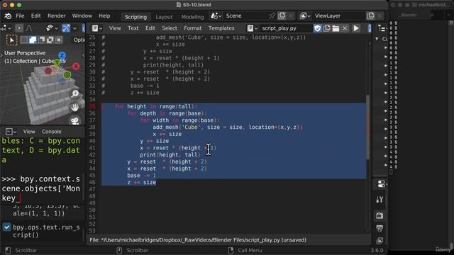Image resolution: width=454 pixels, height=255 pixels.
Task: Open the console View menu
Action: [x=29, y=132]
